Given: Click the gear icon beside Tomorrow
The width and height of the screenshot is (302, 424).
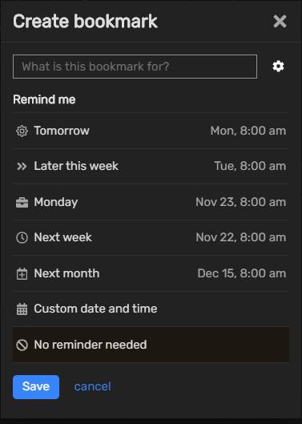Looking at the screenshot, I should 22,131.
